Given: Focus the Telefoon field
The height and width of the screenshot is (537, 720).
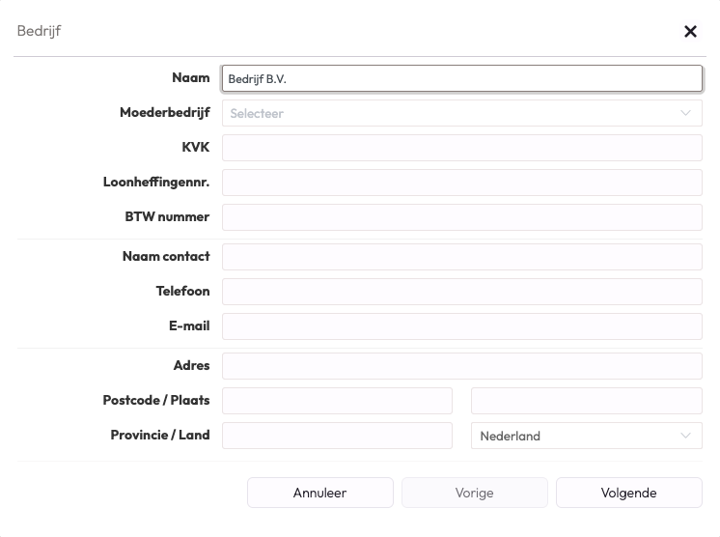Looking at the screenshot, I should pos(461,292).
